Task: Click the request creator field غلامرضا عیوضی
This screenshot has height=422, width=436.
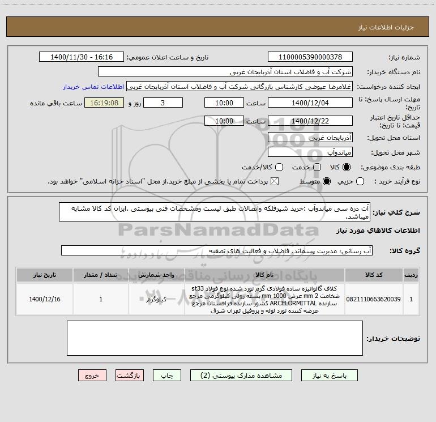Action: click(240, 87)
